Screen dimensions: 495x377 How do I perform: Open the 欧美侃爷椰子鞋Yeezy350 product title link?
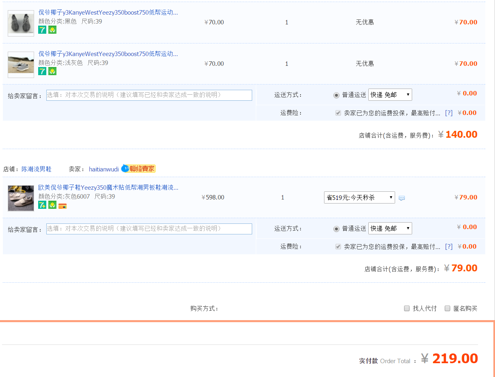click(x=108, y=187)
